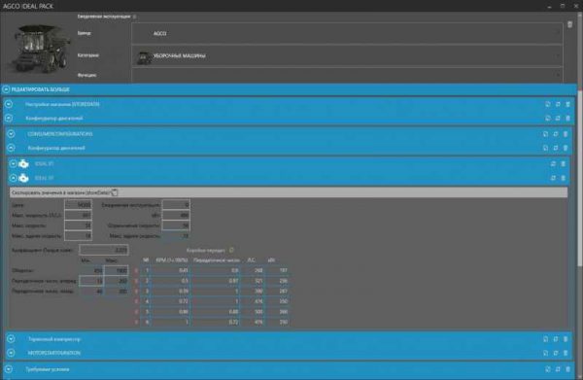Image resolution: width=583 pixels, height=380 pixels.
Task: Remove gear number 6 with its red X
Action: tap(136, 322)
